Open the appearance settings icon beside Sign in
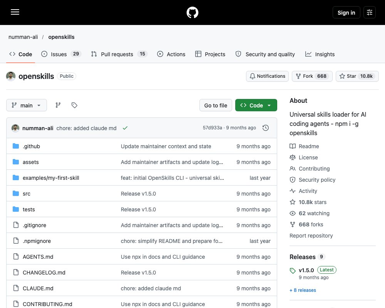 click(369, 13)
